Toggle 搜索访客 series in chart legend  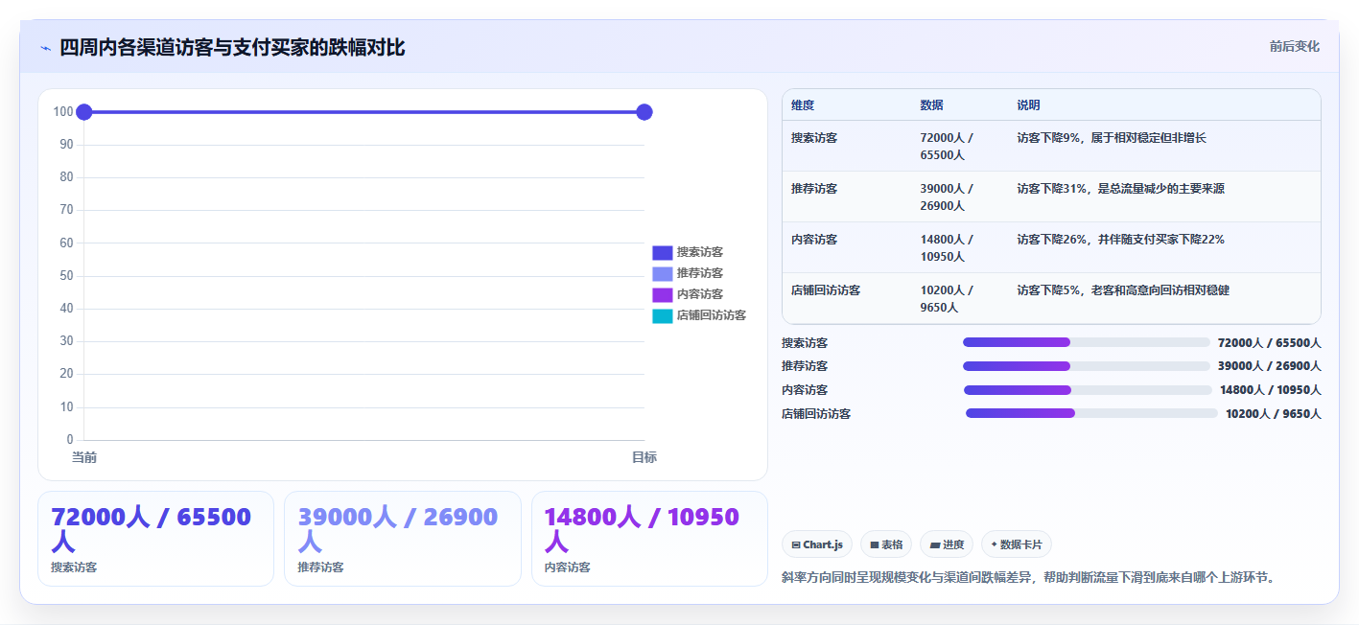[688, 252]
